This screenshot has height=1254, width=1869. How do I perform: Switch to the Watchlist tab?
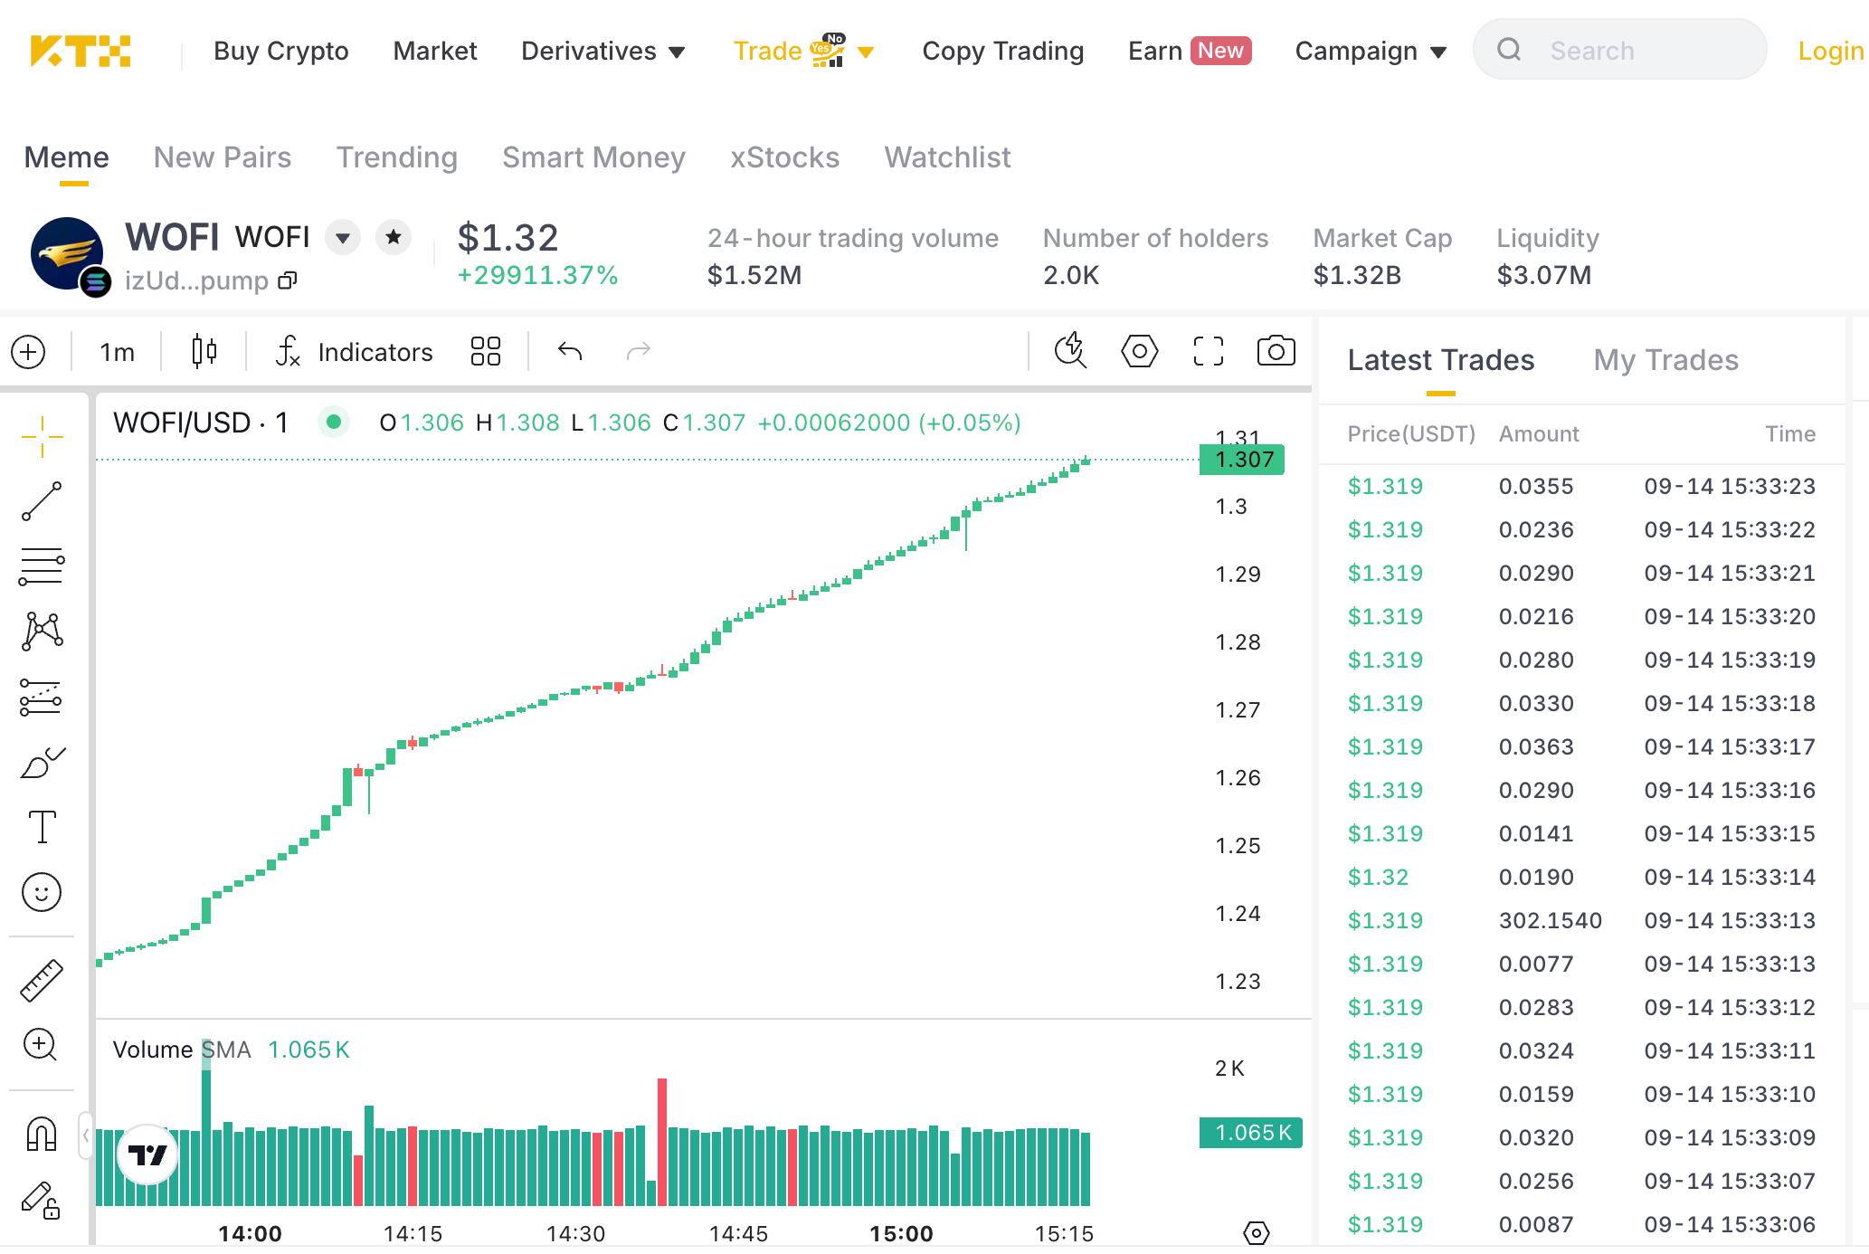point(948,157)
